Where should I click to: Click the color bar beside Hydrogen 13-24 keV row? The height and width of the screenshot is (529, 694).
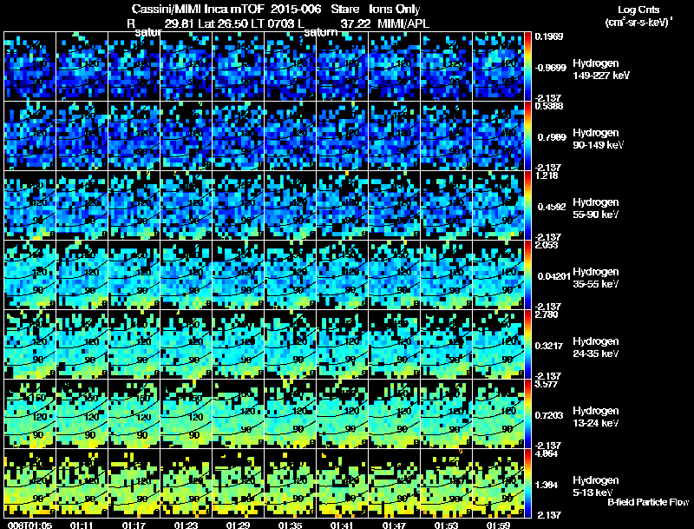tap(527, 413)
